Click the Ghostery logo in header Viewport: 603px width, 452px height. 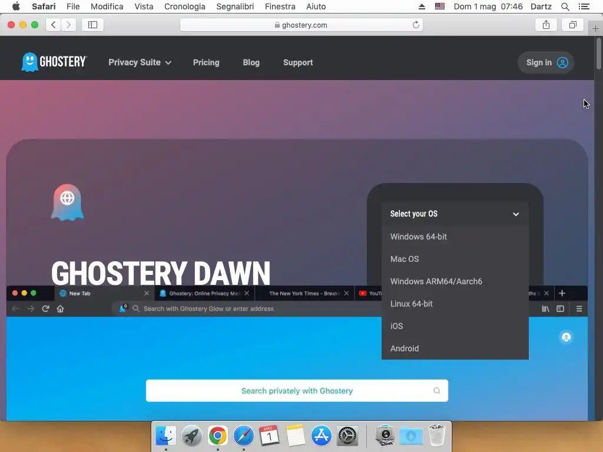(x=54, y=62)
